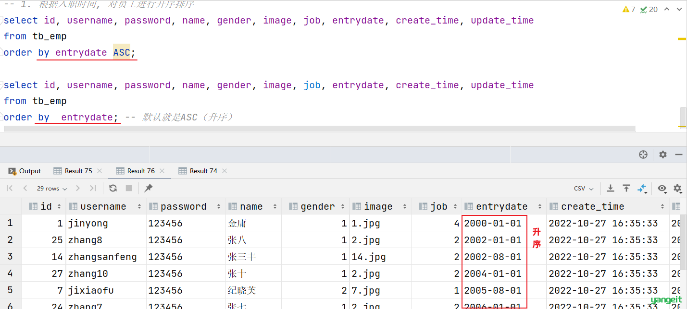Open the 29 rows page size dropdown
The height and width of the screenshot is (309, 687).
point(52,189)
